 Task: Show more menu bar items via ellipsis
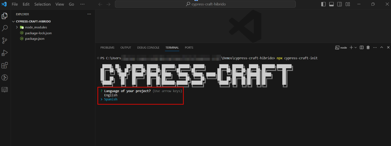pos(82,4)
